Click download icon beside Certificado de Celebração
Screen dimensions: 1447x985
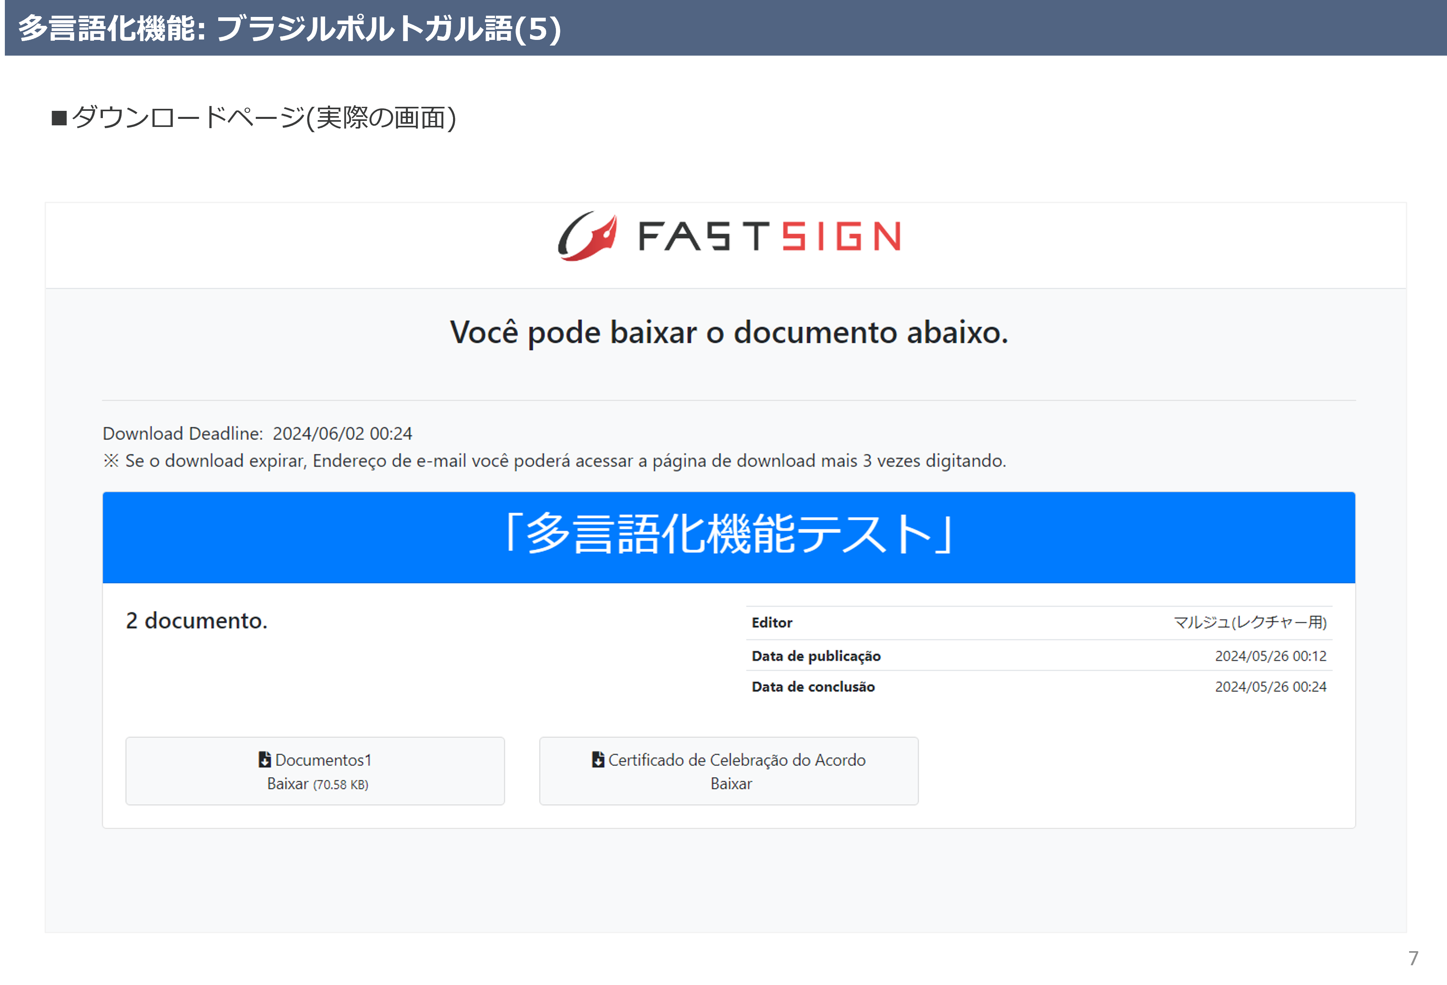point(598,760)
